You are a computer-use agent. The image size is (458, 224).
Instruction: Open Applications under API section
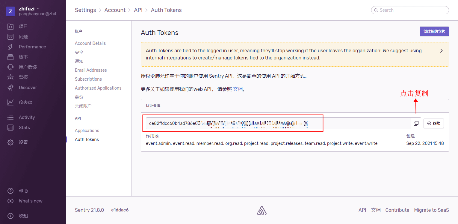tap(87, 131)
